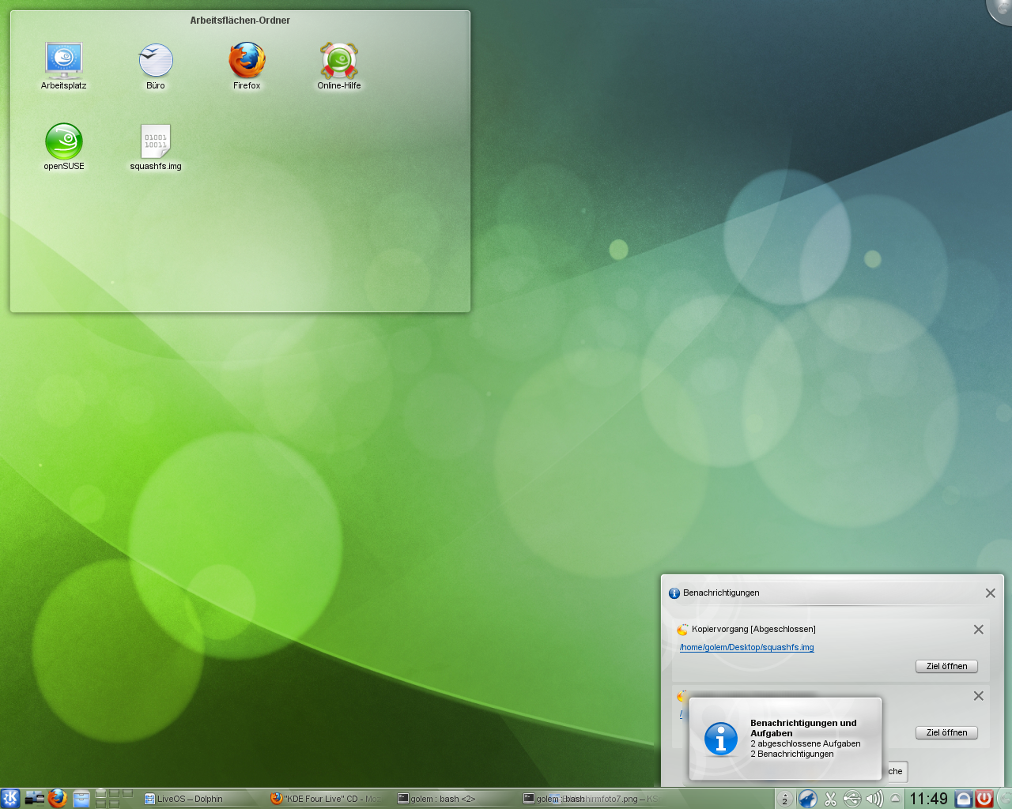1012x809 pixels.
Task: Click the volume speaker icon in tray
Action: tap(874, 799)
